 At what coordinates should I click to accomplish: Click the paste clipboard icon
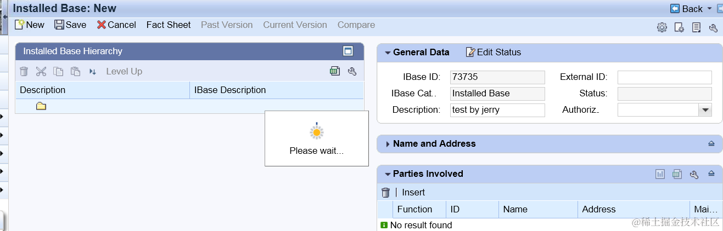click(76, 71)
